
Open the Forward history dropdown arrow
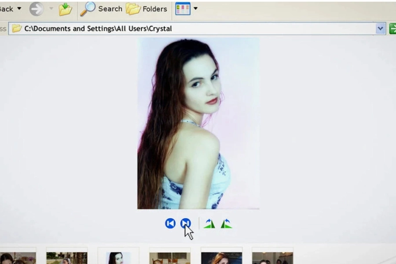(51, 9)
